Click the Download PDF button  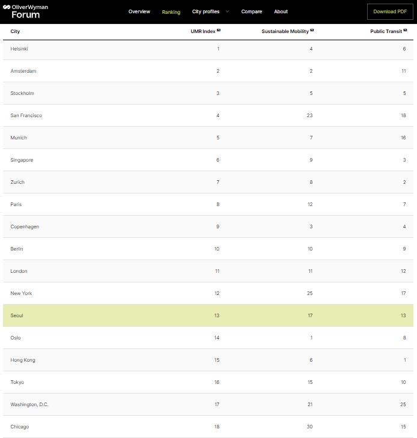390,11
